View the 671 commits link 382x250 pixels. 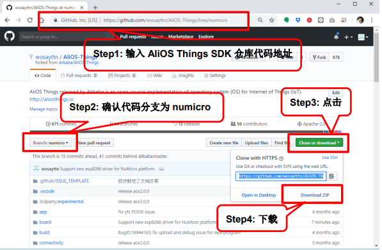[61, 124]
